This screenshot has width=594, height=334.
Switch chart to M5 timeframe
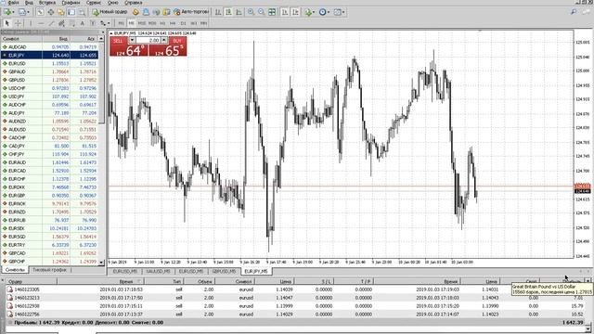(131, 23)
